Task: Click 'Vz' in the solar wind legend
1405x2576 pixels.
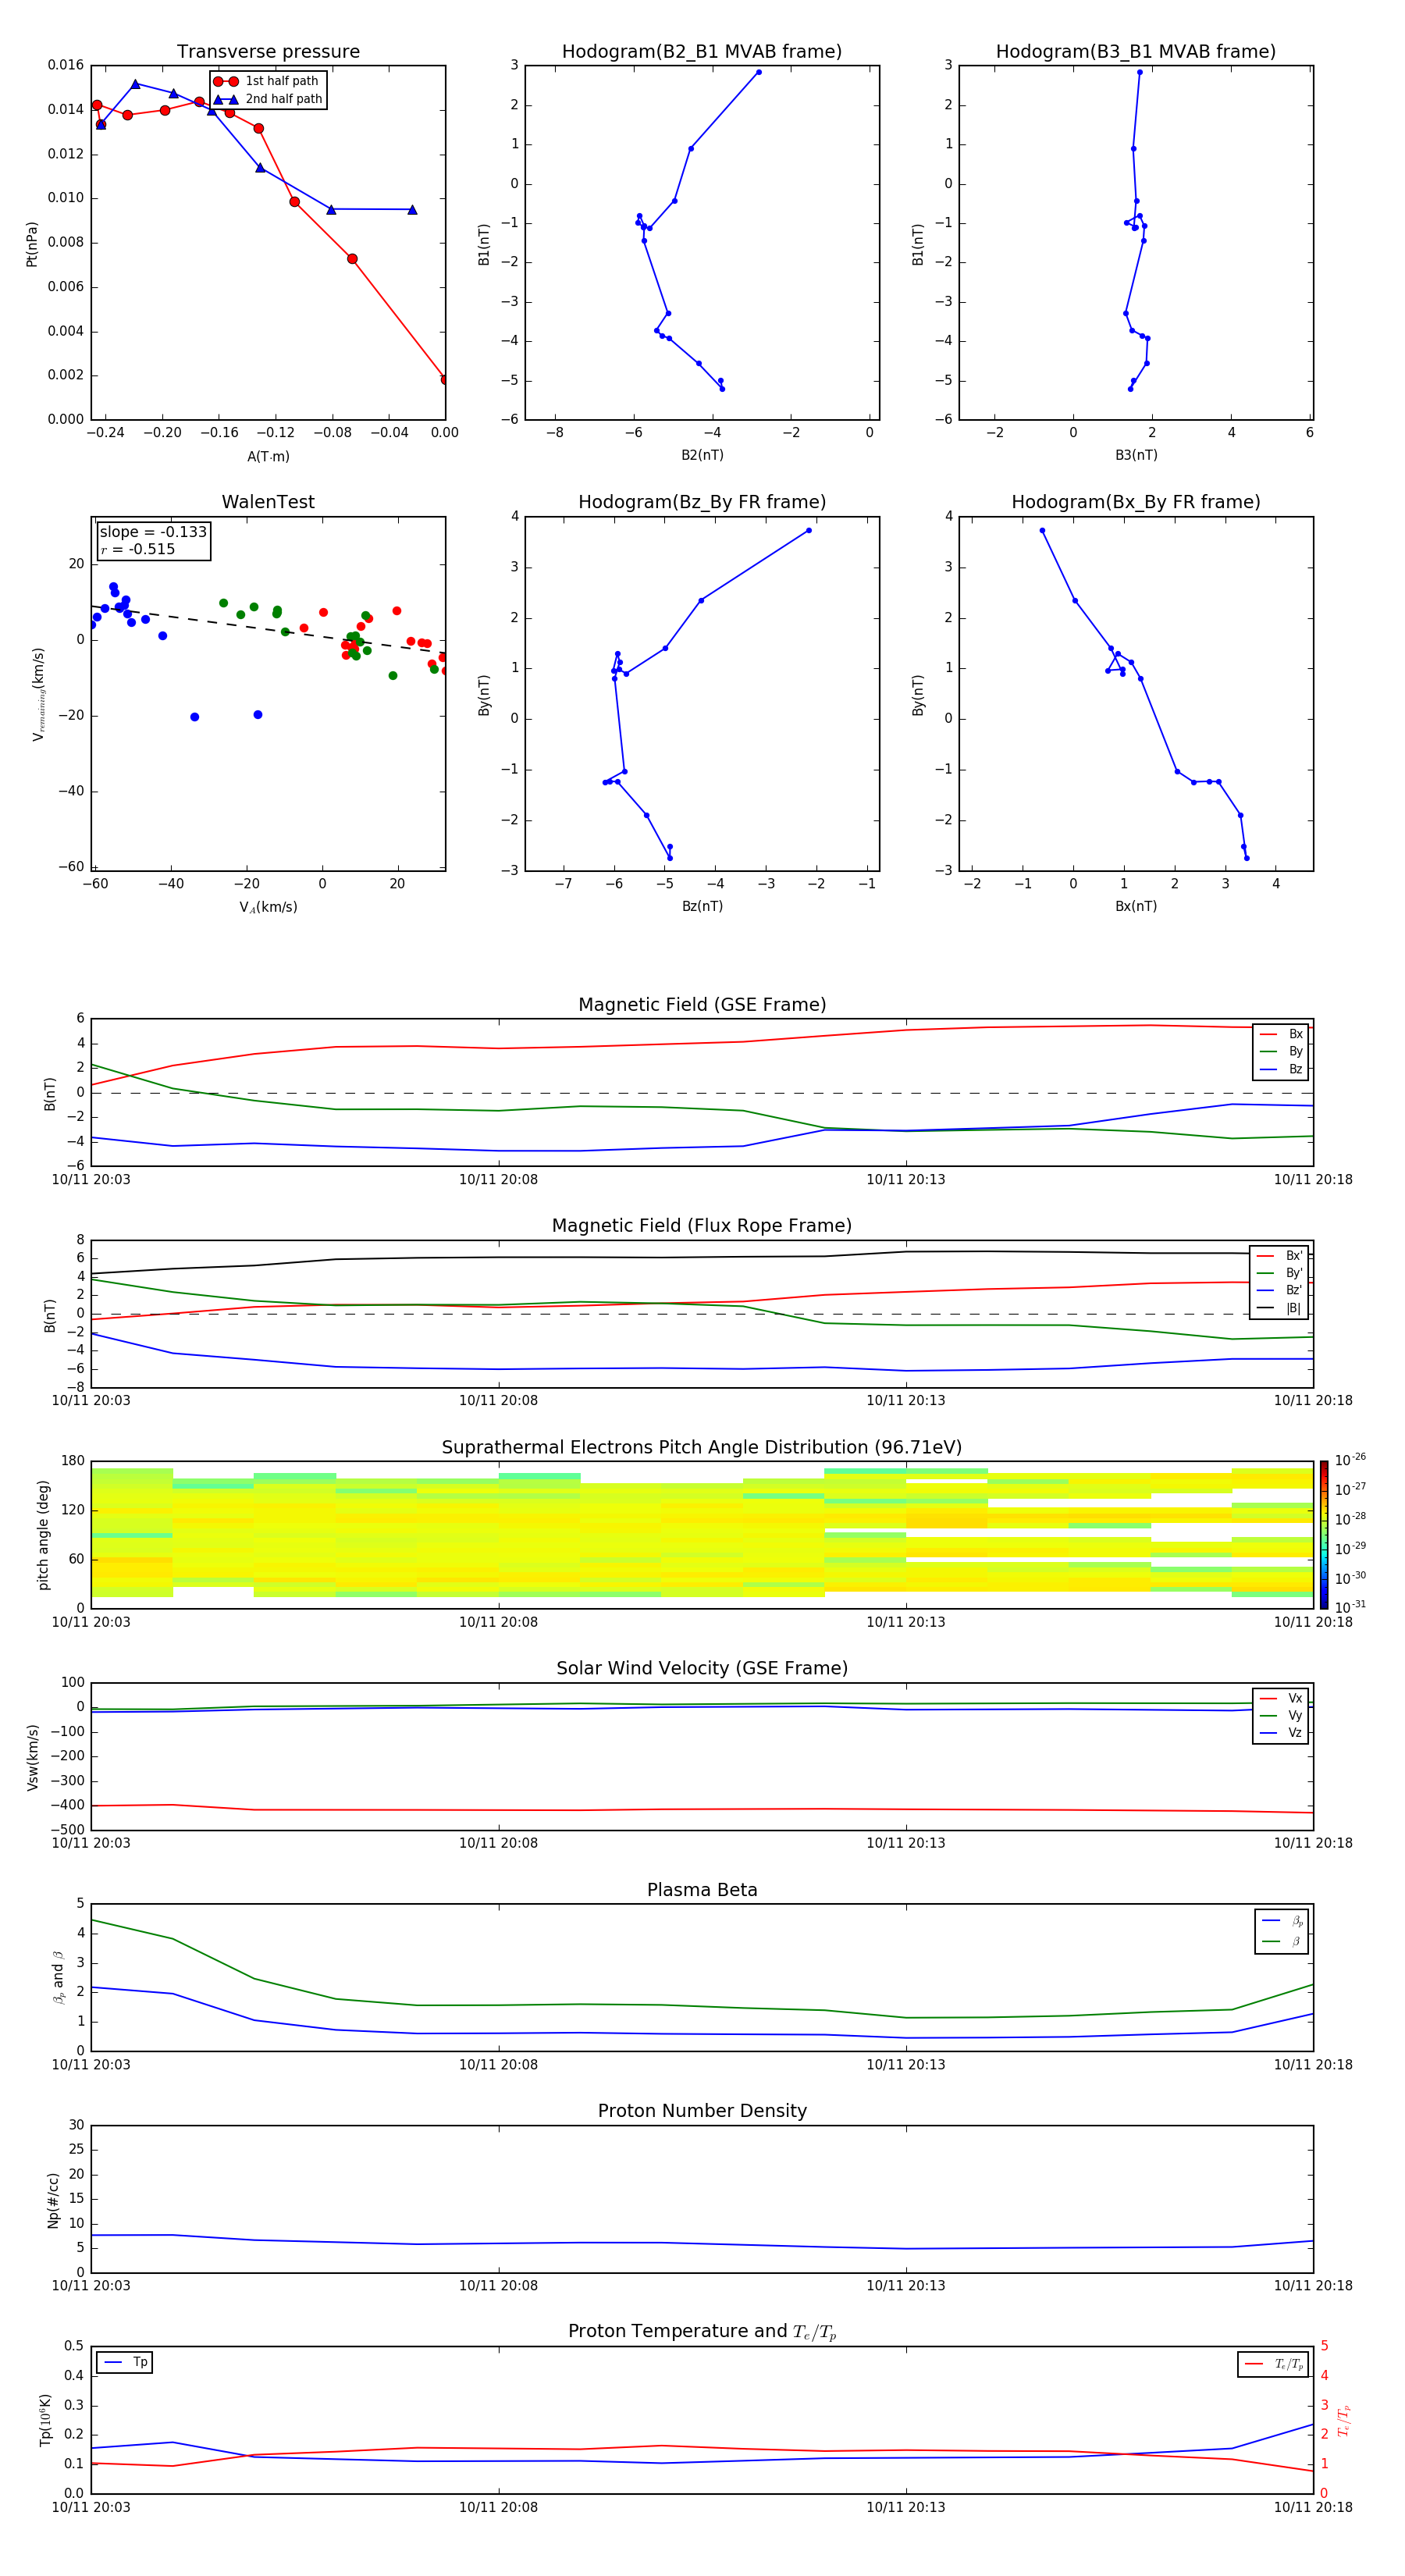Action: tap(1295, 1733)
